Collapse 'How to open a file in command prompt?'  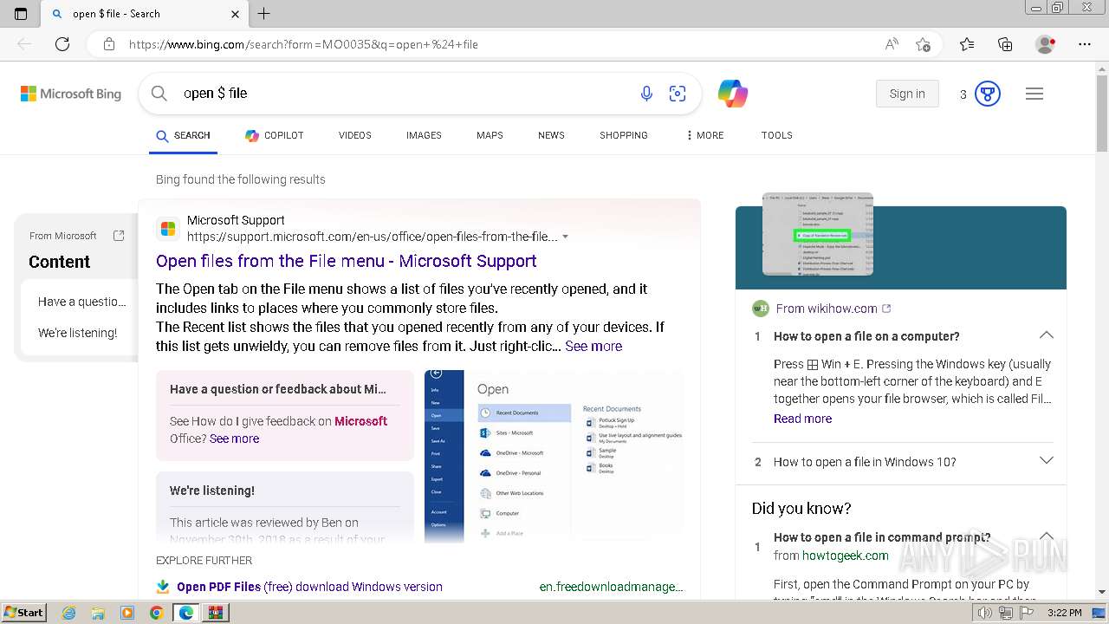point(1047,536)
